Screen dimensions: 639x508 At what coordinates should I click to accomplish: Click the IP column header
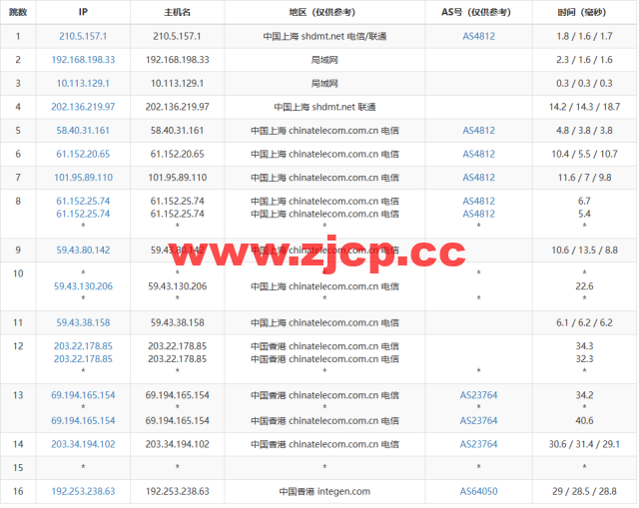(83, 12)
